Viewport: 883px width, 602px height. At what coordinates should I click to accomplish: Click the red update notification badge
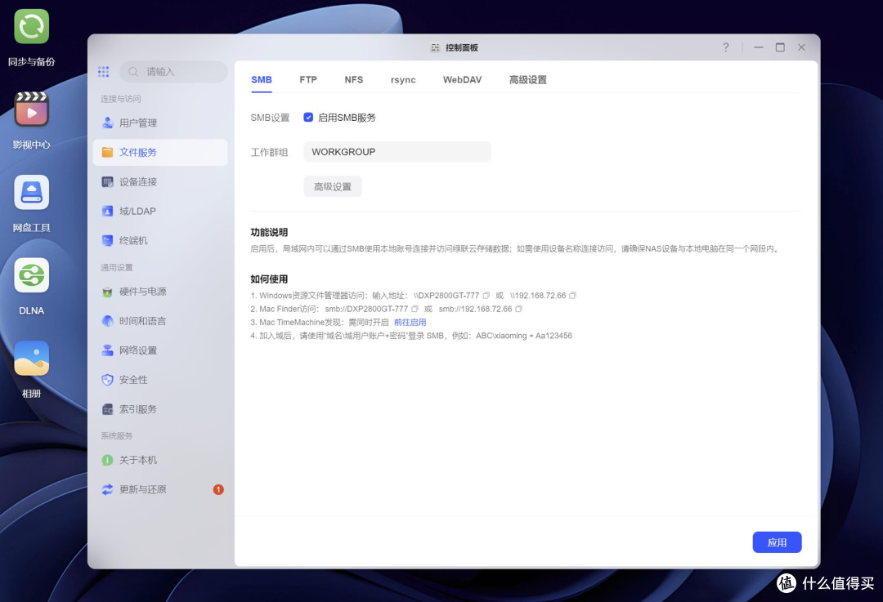point(218,489)
